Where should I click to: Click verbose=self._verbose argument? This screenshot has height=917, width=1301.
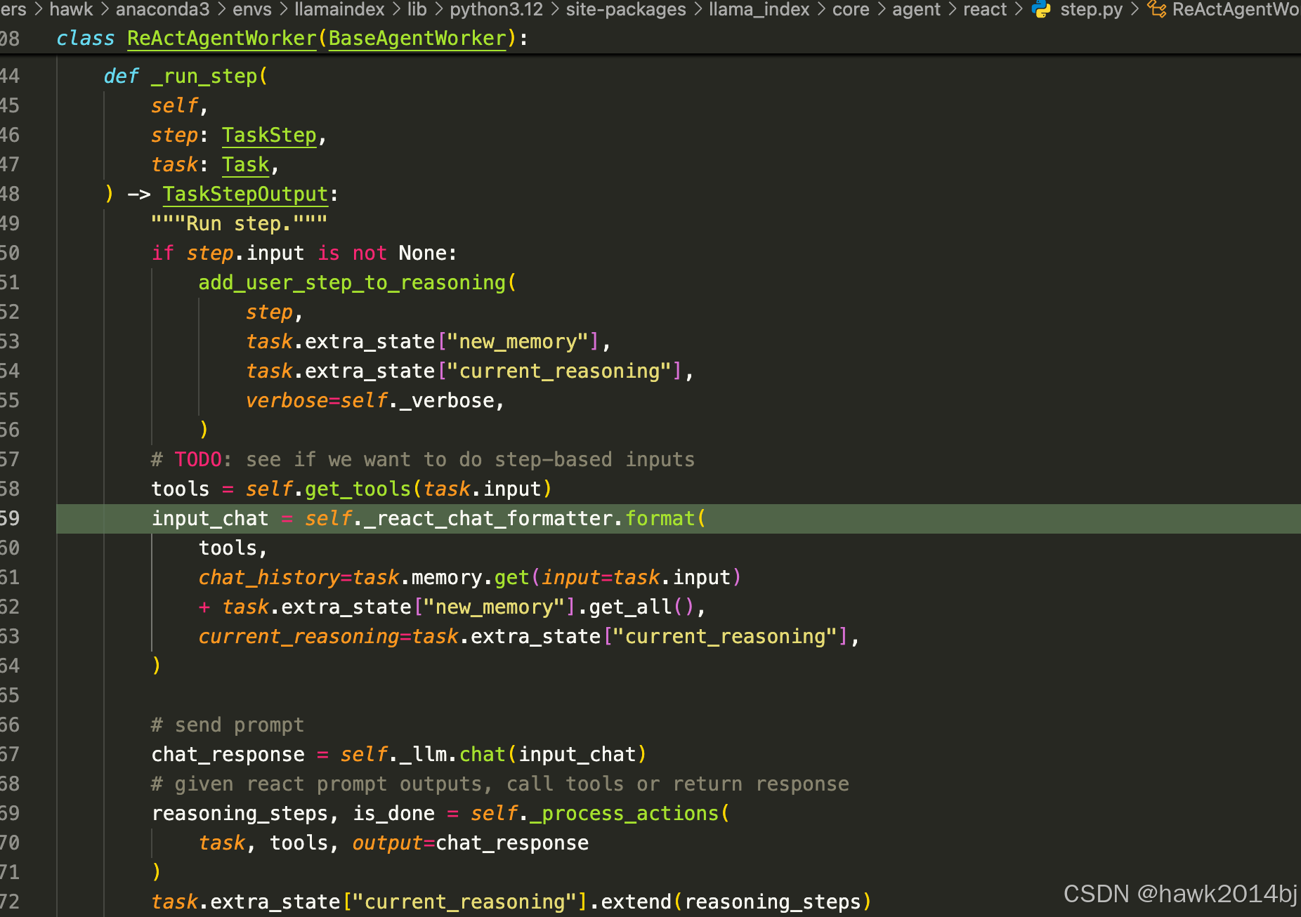(x=370, y=400)
